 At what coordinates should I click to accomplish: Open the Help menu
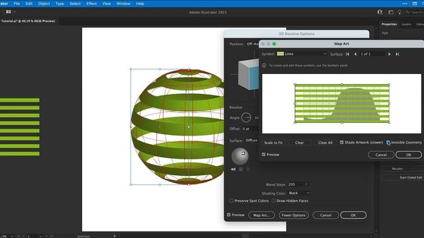pyautogui.click(x=140, y=4)
